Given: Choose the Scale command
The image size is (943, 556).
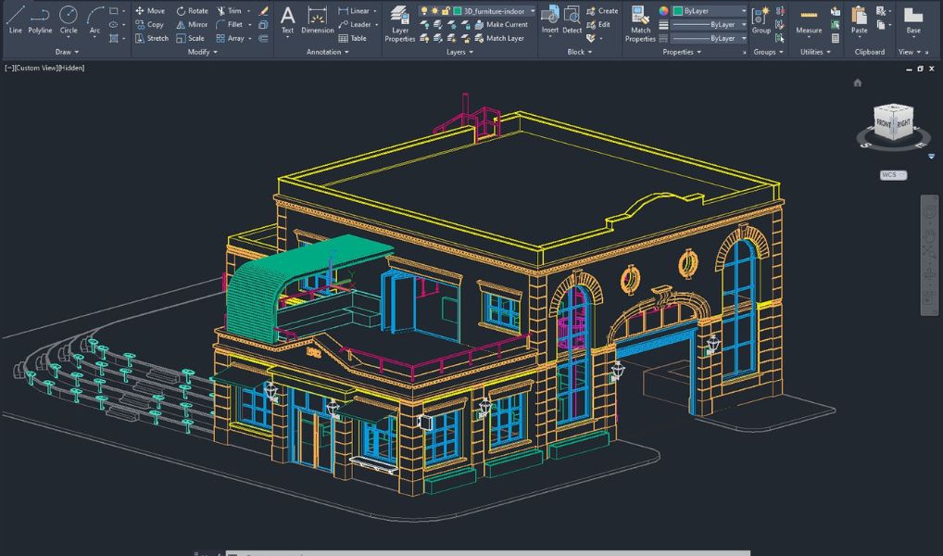Looking at the screenshot, I should 190,38.
